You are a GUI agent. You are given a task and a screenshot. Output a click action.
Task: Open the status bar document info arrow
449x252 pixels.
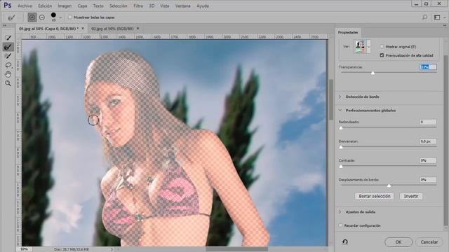112,249
